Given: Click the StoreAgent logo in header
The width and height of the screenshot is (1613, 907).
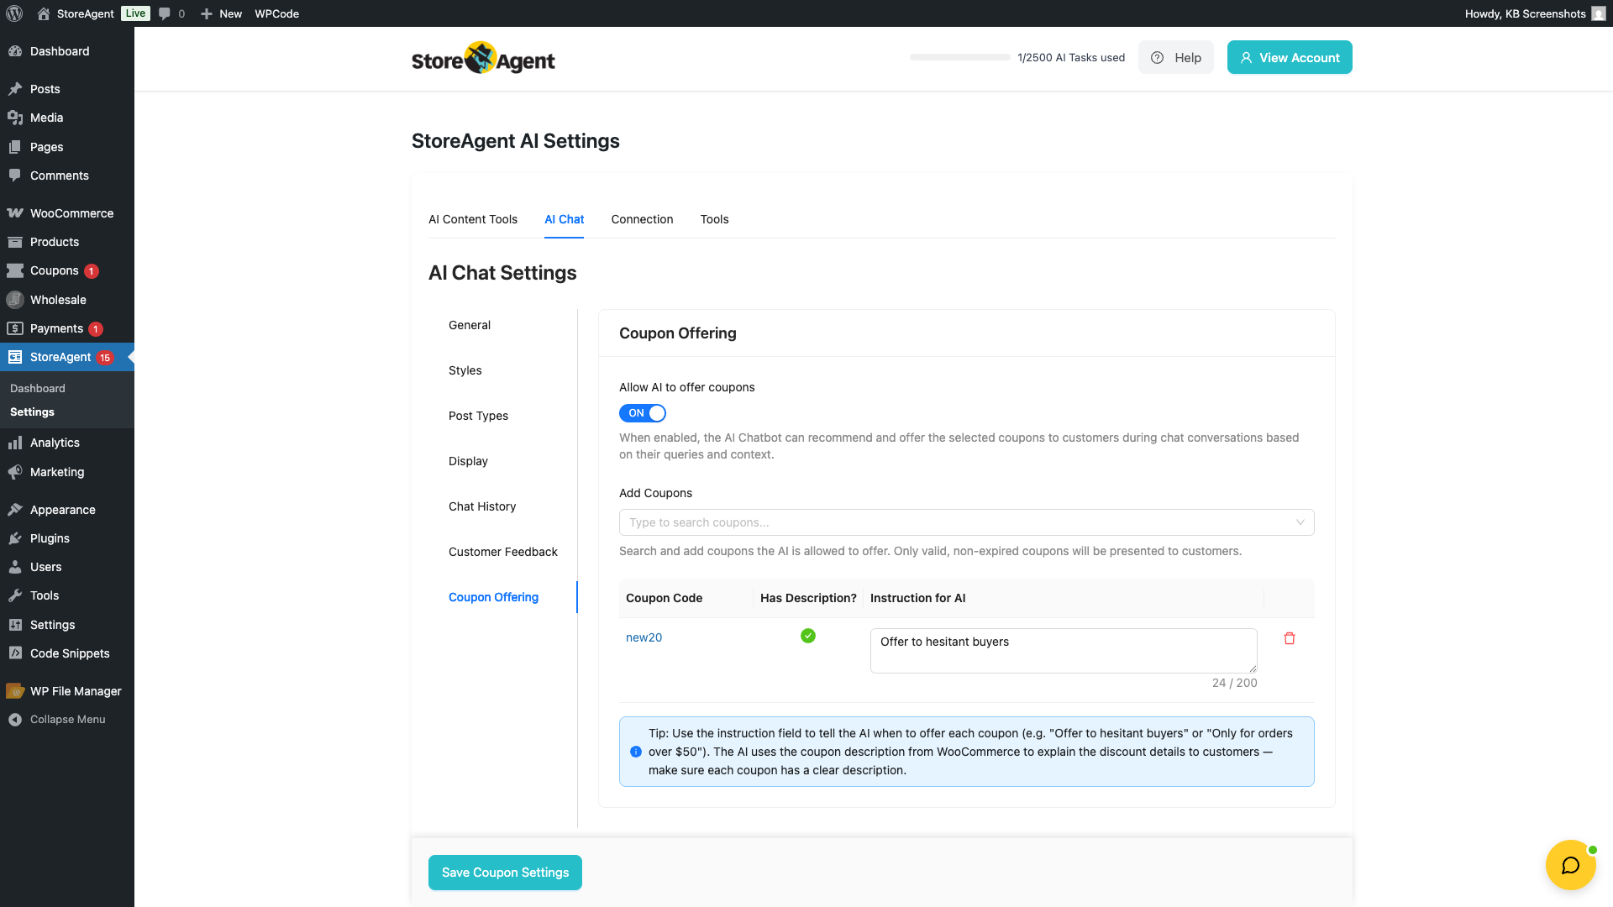Looking at the screenshot, I should coord(483,58).
